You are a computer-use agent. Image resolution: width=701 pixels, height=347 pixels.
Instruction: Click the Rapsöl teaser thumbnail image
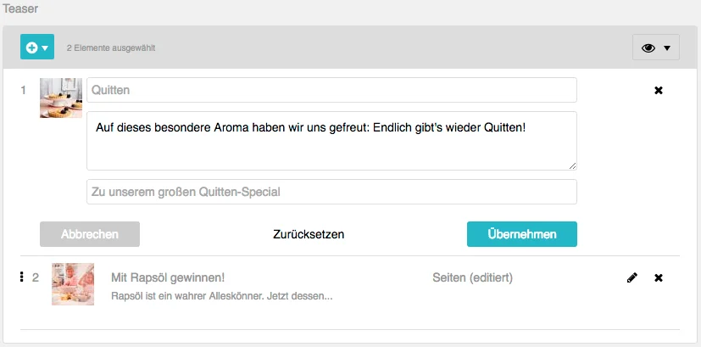pos(73,284)
